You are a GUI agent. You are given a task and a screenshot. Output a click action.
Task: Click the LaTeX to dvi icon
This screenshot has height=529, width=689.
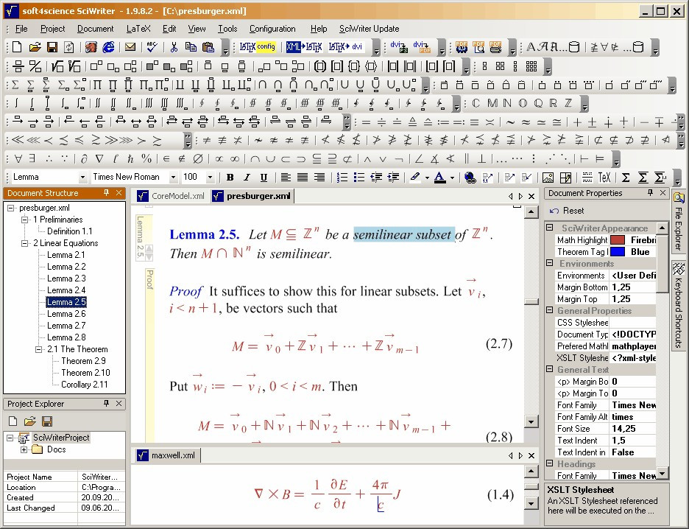pos(345,46)
